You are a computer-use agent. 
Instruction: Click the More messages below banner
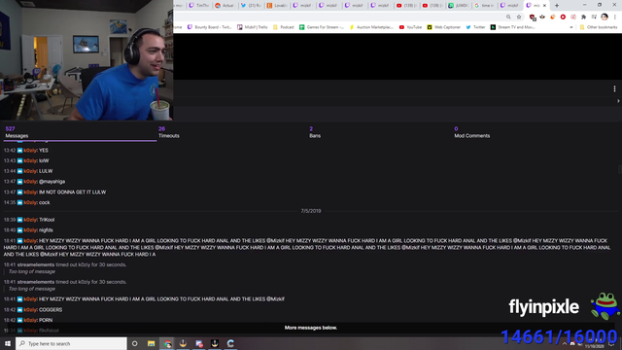tap(311, 328)
